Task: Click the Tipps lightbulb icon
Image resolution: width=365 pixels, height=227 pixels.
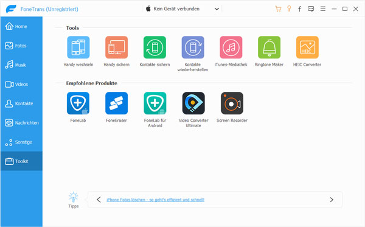Action: tap(74, 197)
